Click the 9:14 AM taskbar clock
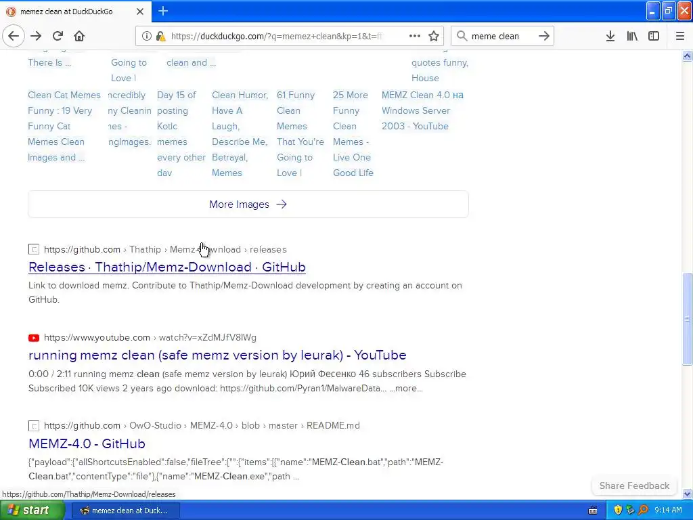The image size is (693, 520). point(668,511)
